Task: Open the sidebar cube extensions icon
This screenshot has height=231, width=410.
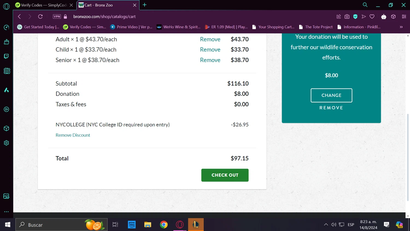Action: 6,128
